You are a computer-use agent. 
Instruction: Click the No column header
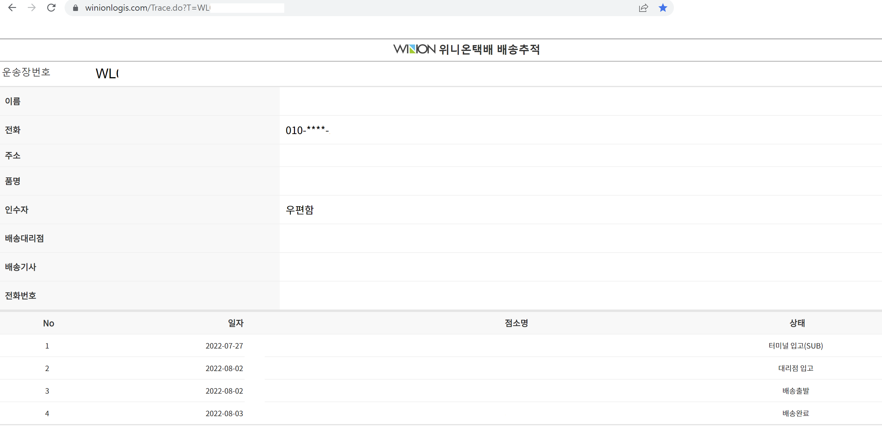(x=49, y=323)
